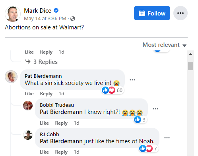Like Pat Bierdemann's comment
198x156 pixels.
click(x=29, y=94)
